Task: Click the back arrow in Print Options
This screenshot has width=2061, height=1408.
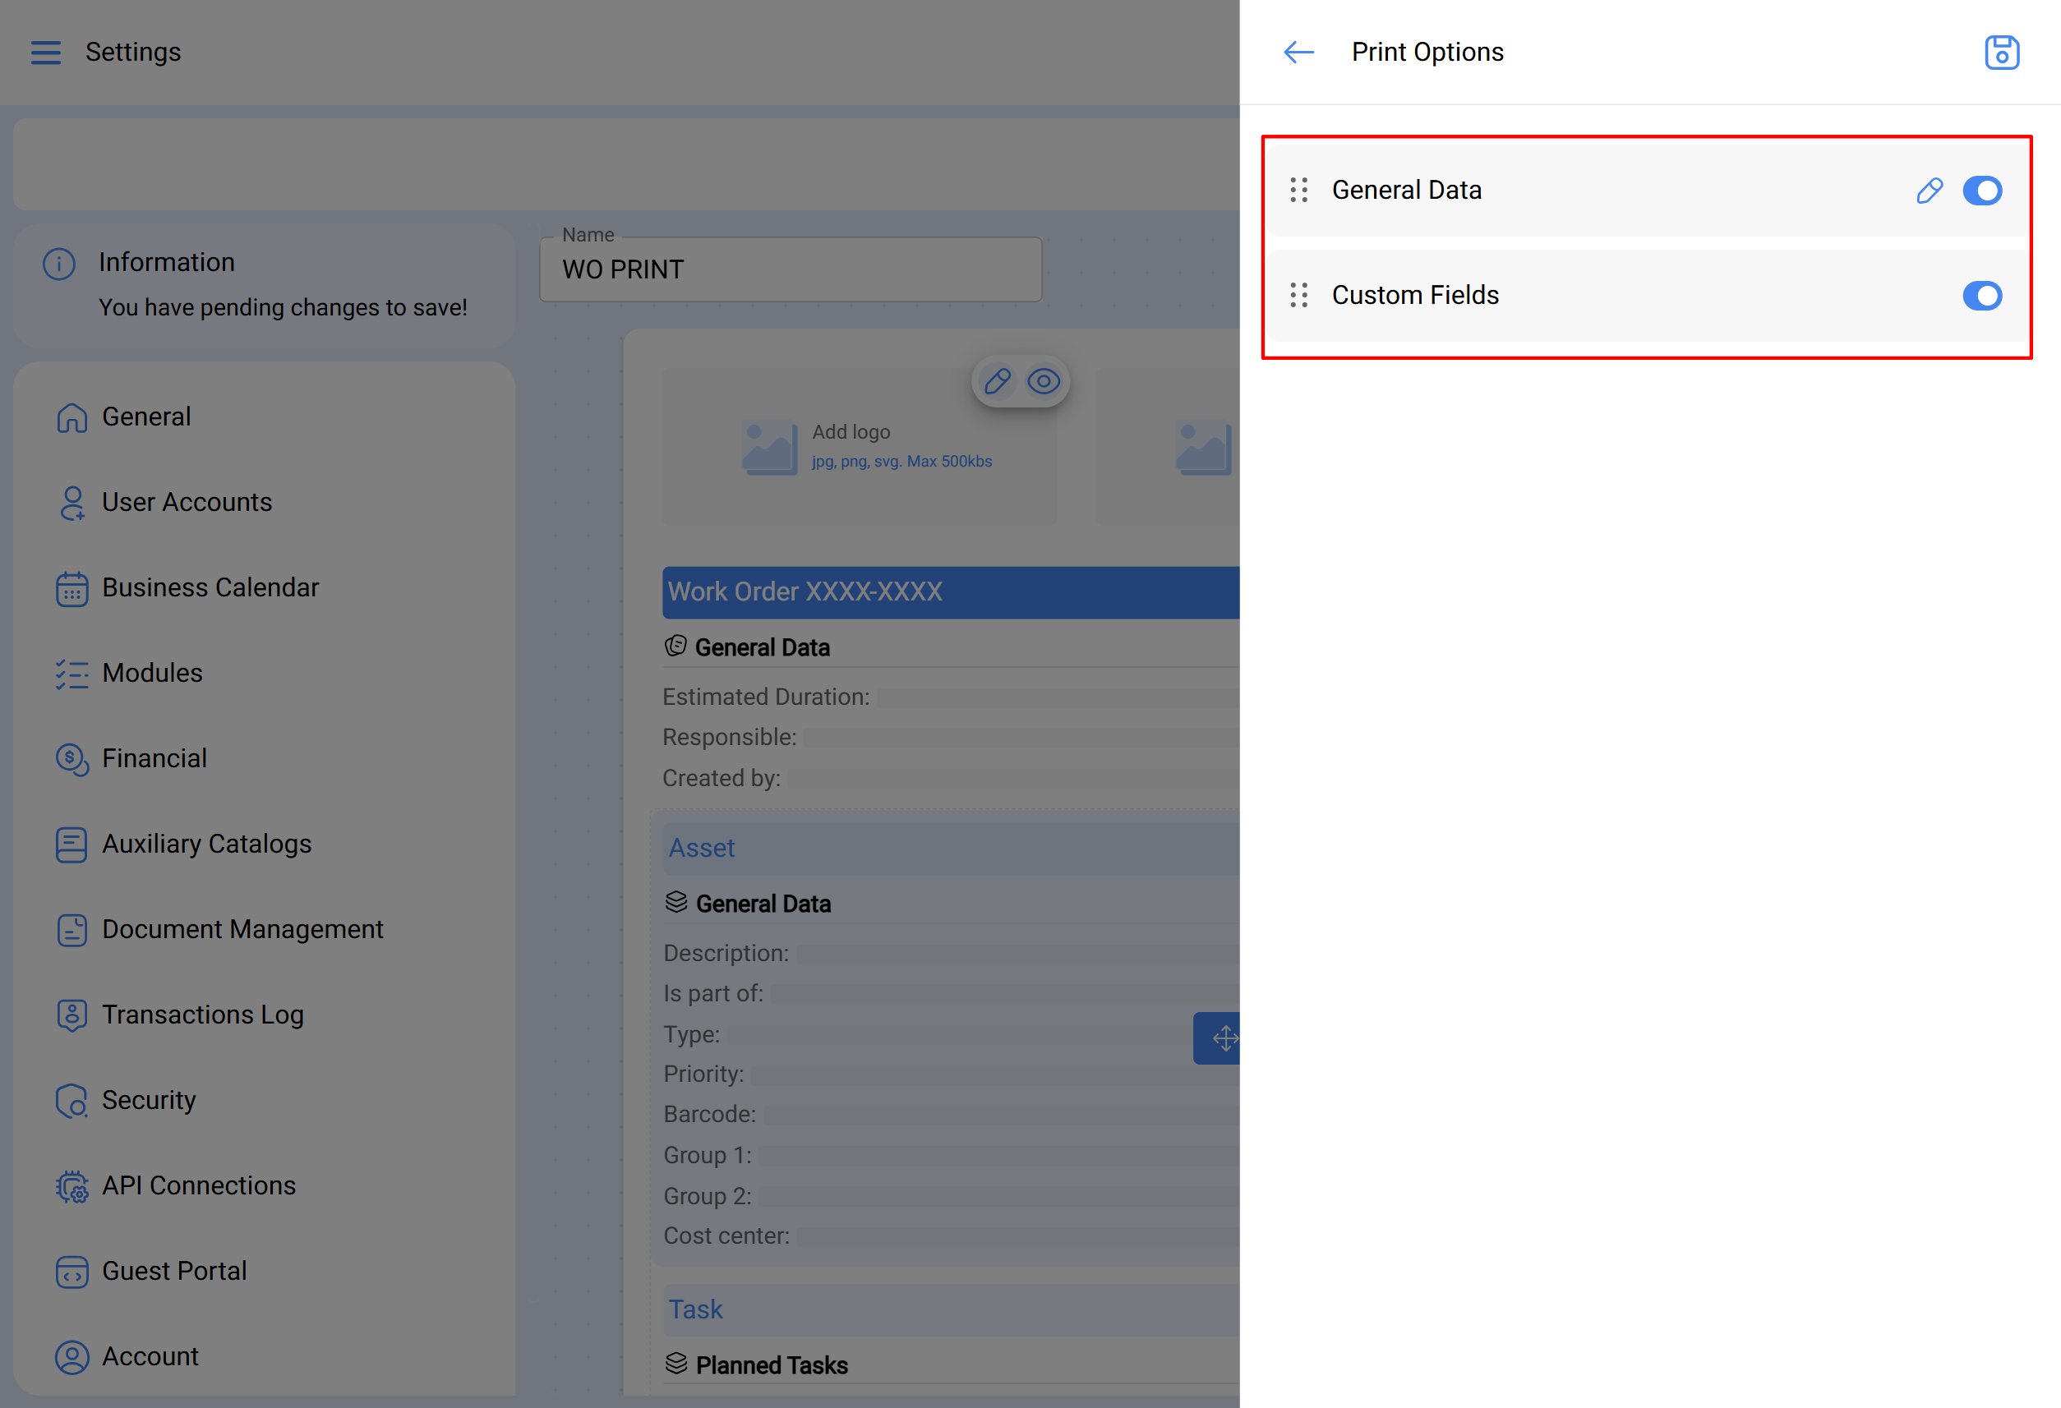Action: (x=1298, y=53)
